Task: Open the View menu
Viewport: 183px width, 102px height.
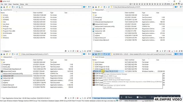Action: pyautogui.click(x=10, y=4)
